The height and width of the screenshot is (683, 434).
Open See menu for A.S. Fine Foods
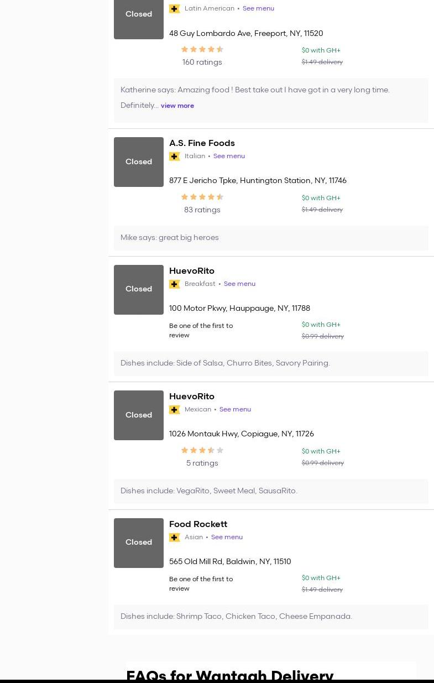[229, 157]
